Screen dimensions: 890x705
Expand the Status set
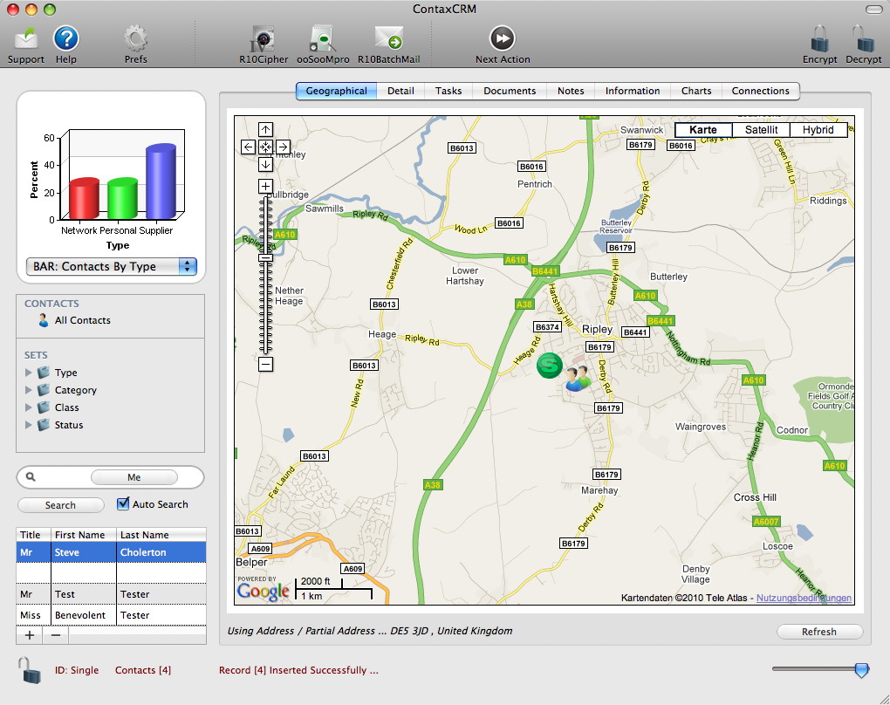pos(29,425)
